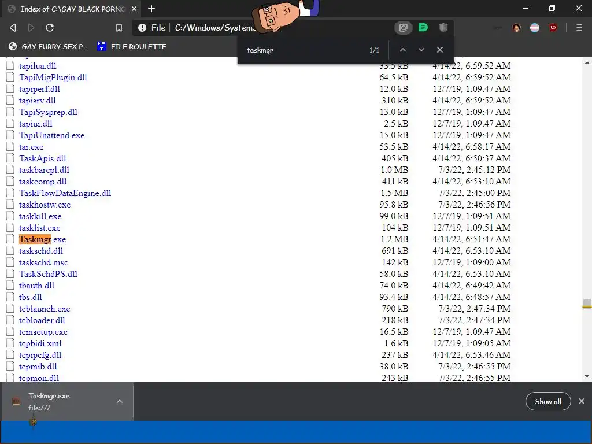
Task: Open the browser hamburger menu
Action: tap(579, 28)
